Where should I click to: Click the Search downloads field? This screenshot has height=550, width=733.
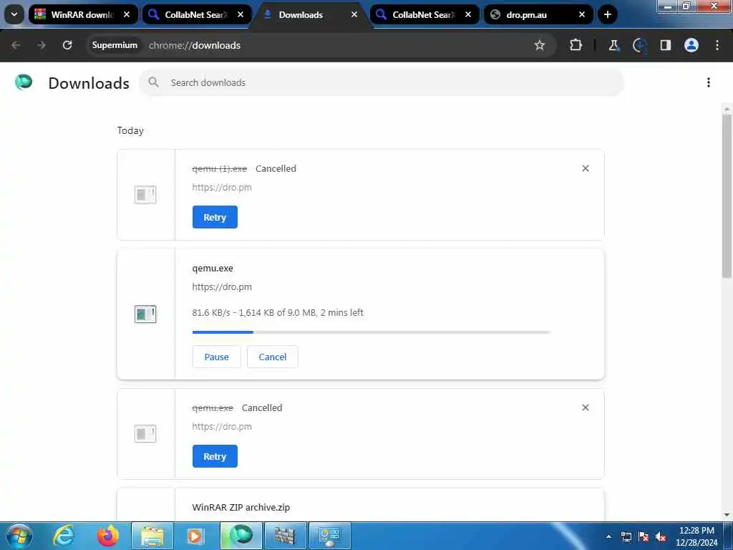click(382, 82)
